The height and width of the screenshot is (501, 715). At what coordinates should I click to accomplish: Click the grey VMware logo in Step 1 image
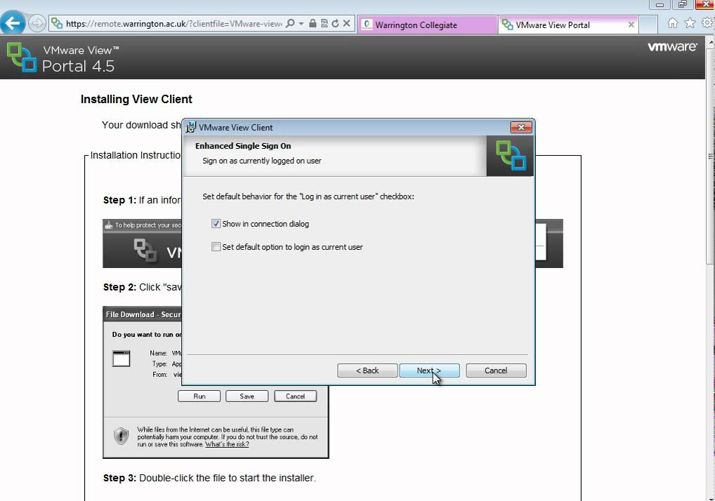tap(145, 250)
